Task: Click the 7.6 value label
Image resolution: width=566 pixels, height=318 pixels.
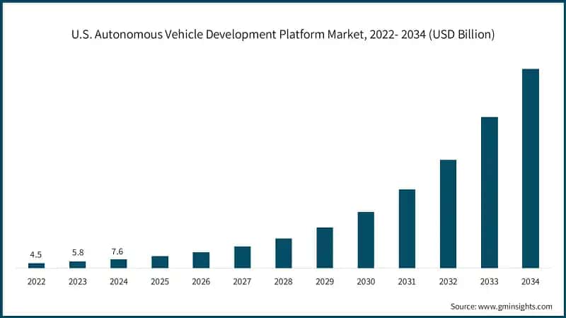Action: [117, 252]
